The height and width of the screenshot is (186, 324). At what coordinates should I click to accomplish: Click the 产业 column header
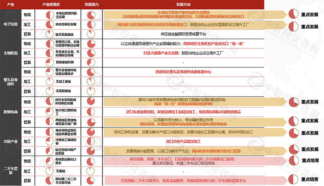[x=11, y=4]
